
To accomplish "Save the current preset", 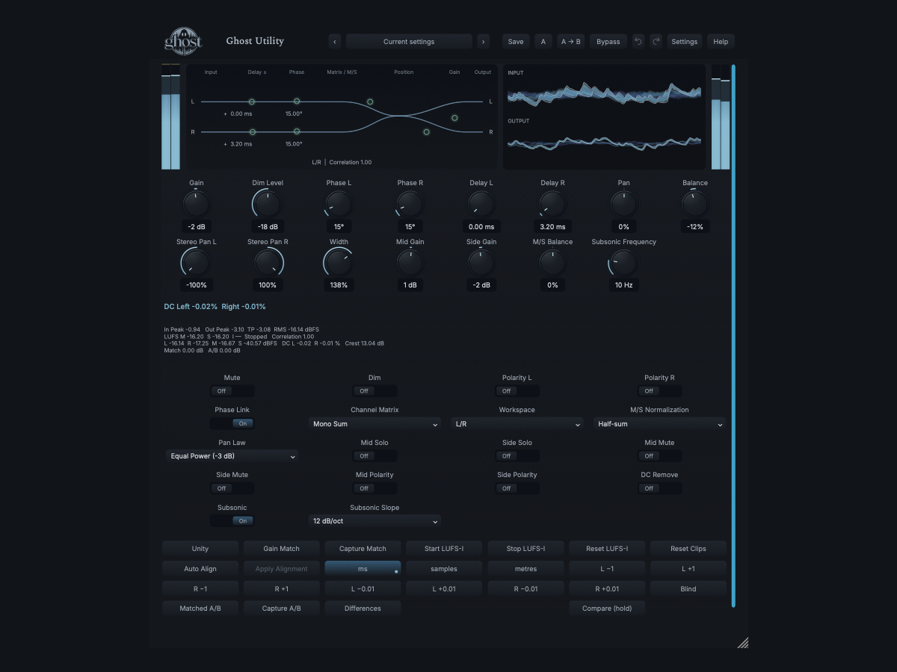I will click(x=516, y=42).
